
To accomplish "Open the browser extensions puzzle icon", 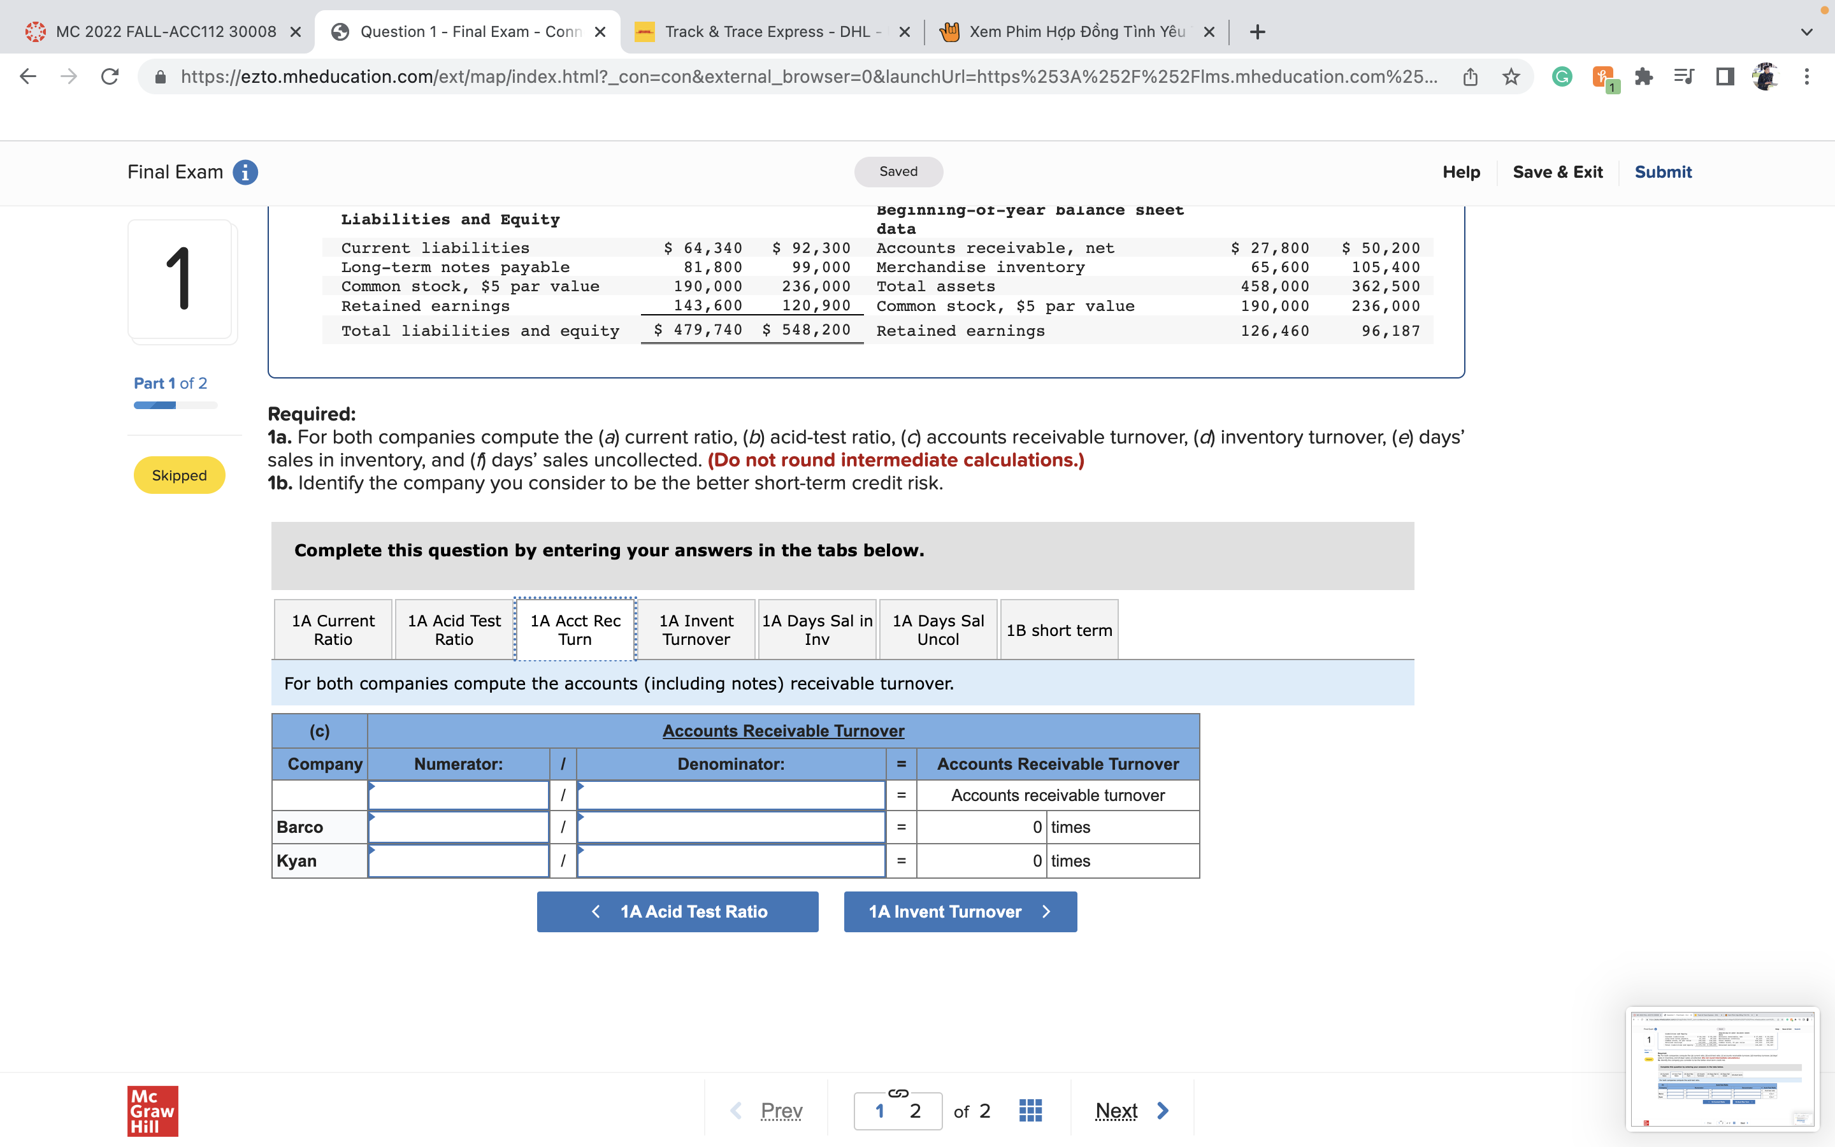I will (x=1643, y=76).
